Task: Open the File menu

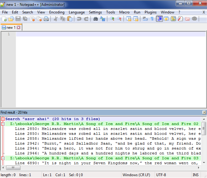Action: pyautogui.click(x=5, y=12)
